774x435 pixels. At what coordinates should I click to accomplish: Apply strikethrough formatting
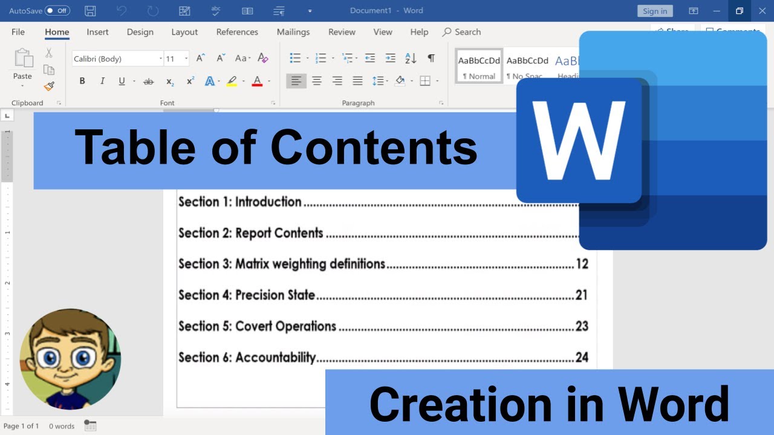tap(148, 81)
